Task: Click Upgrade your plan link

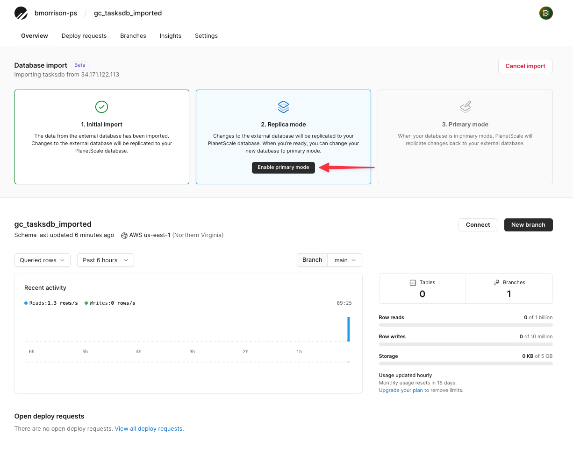Action: point(401,390)
